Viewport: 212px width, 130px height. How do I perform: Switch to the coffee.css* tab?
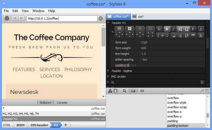(x=118, y=17)
